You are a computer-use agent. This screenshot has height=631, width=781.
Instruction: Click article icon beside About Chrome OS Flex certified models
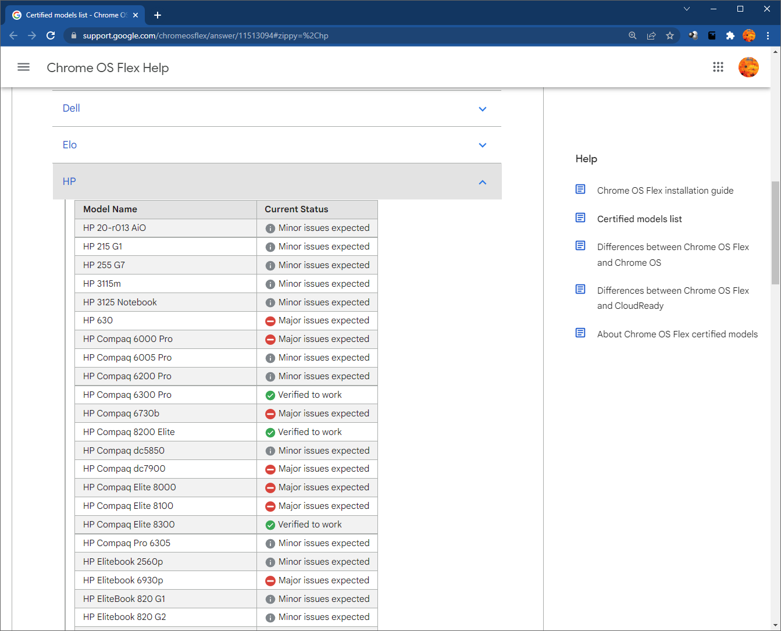coord(580,333)
